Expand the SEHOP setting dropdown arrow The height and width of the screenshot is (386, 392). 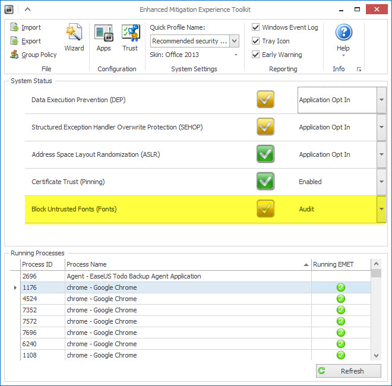point(381,127)
